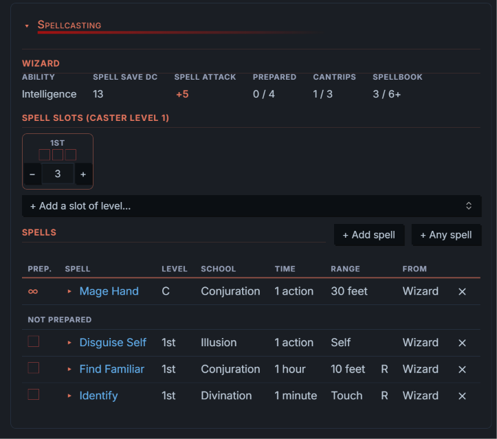Prepare the Identify spell checkbox
Viewport: 497px width, 439px height.
[x=34, y=394]
